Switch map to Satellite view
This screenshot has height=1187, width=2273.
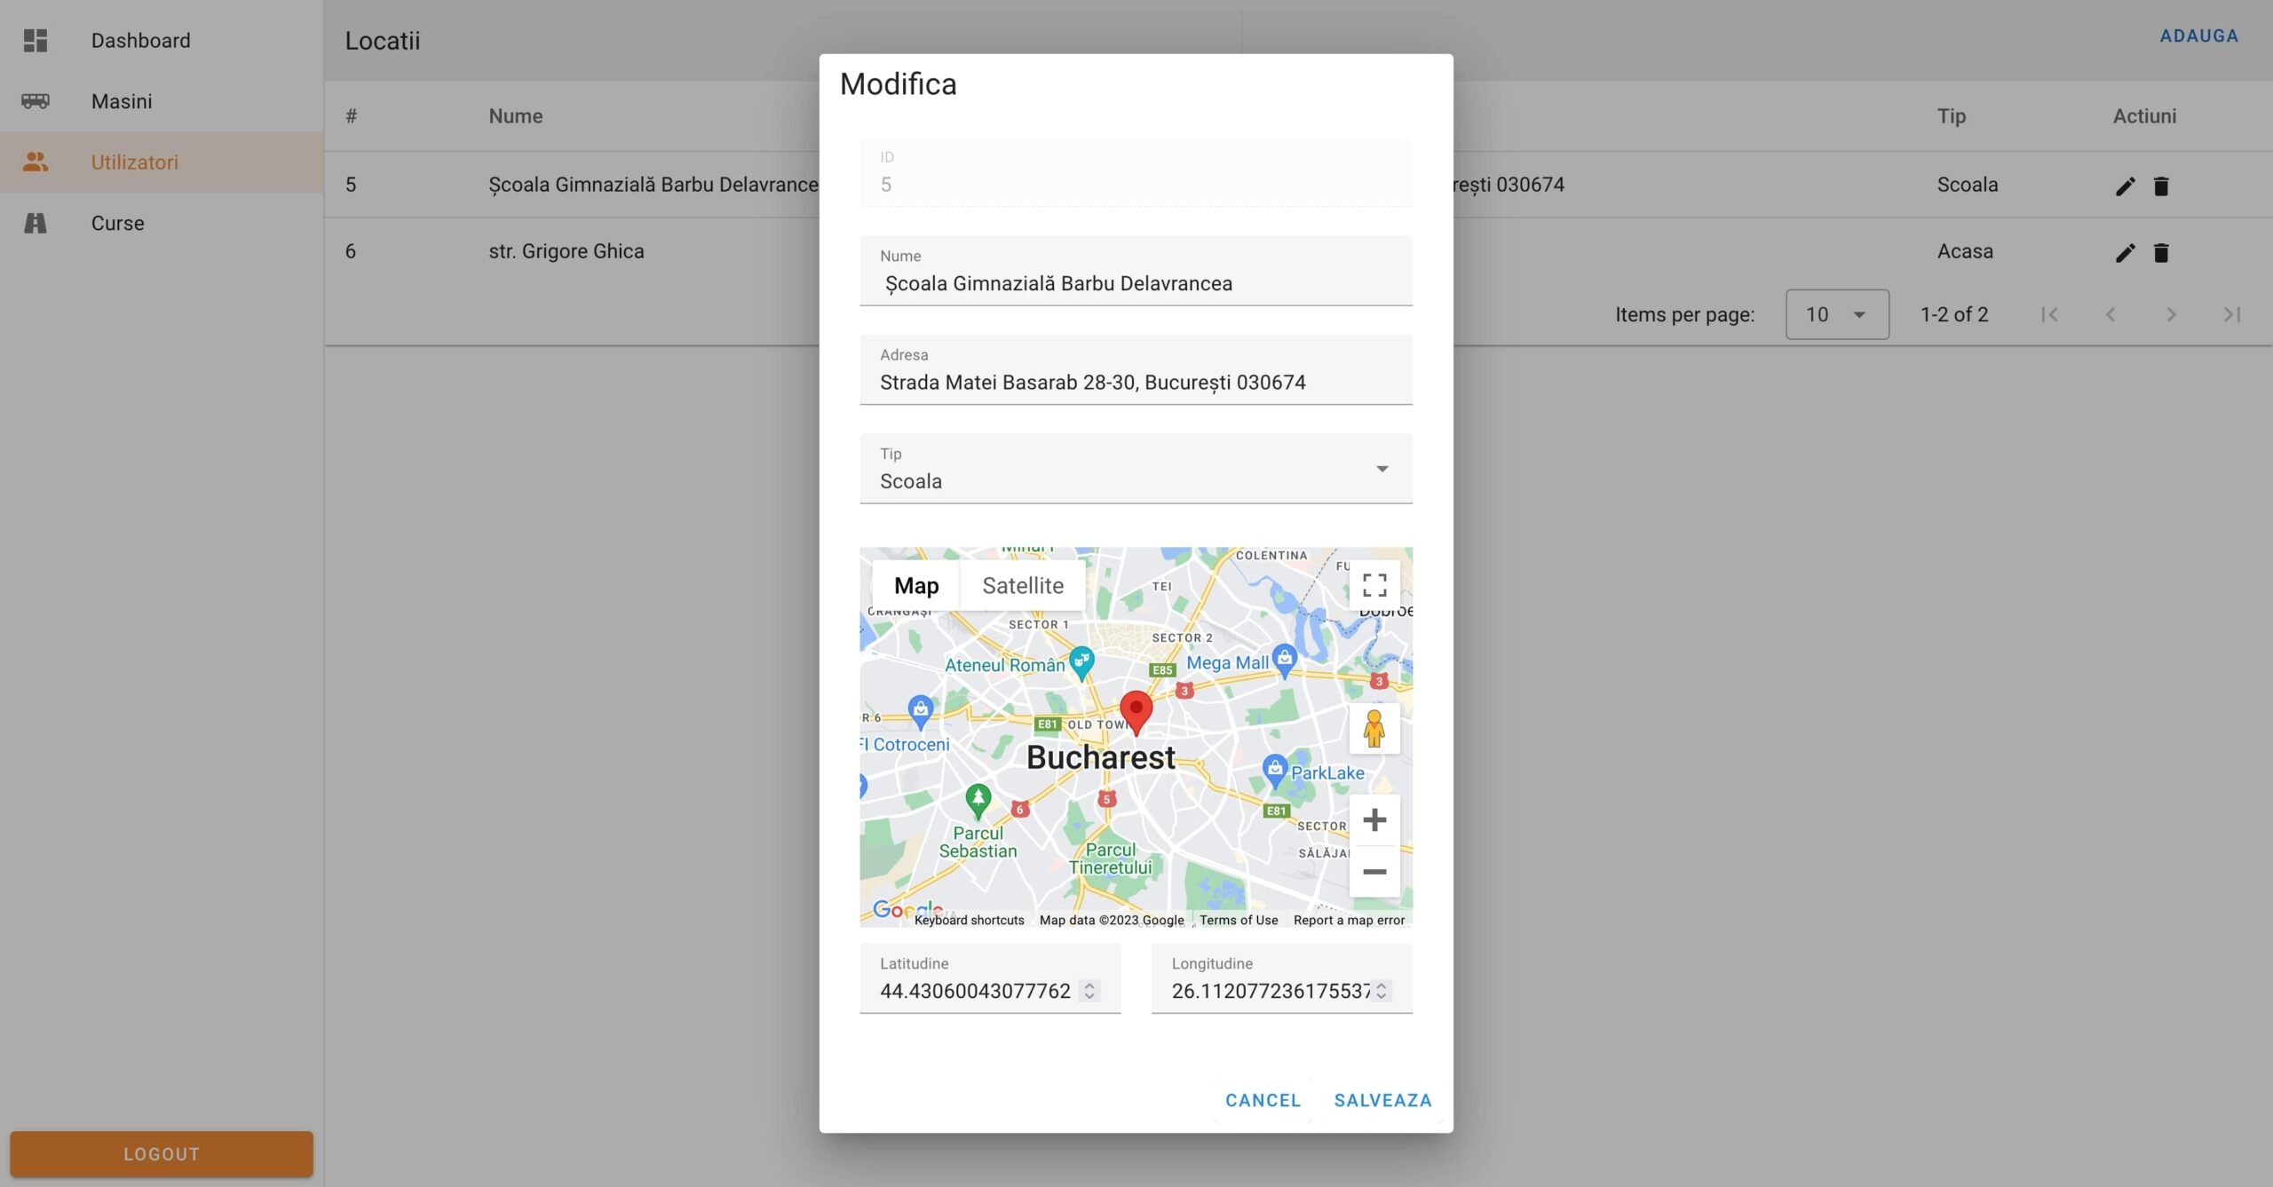[x=1023, y=586]
